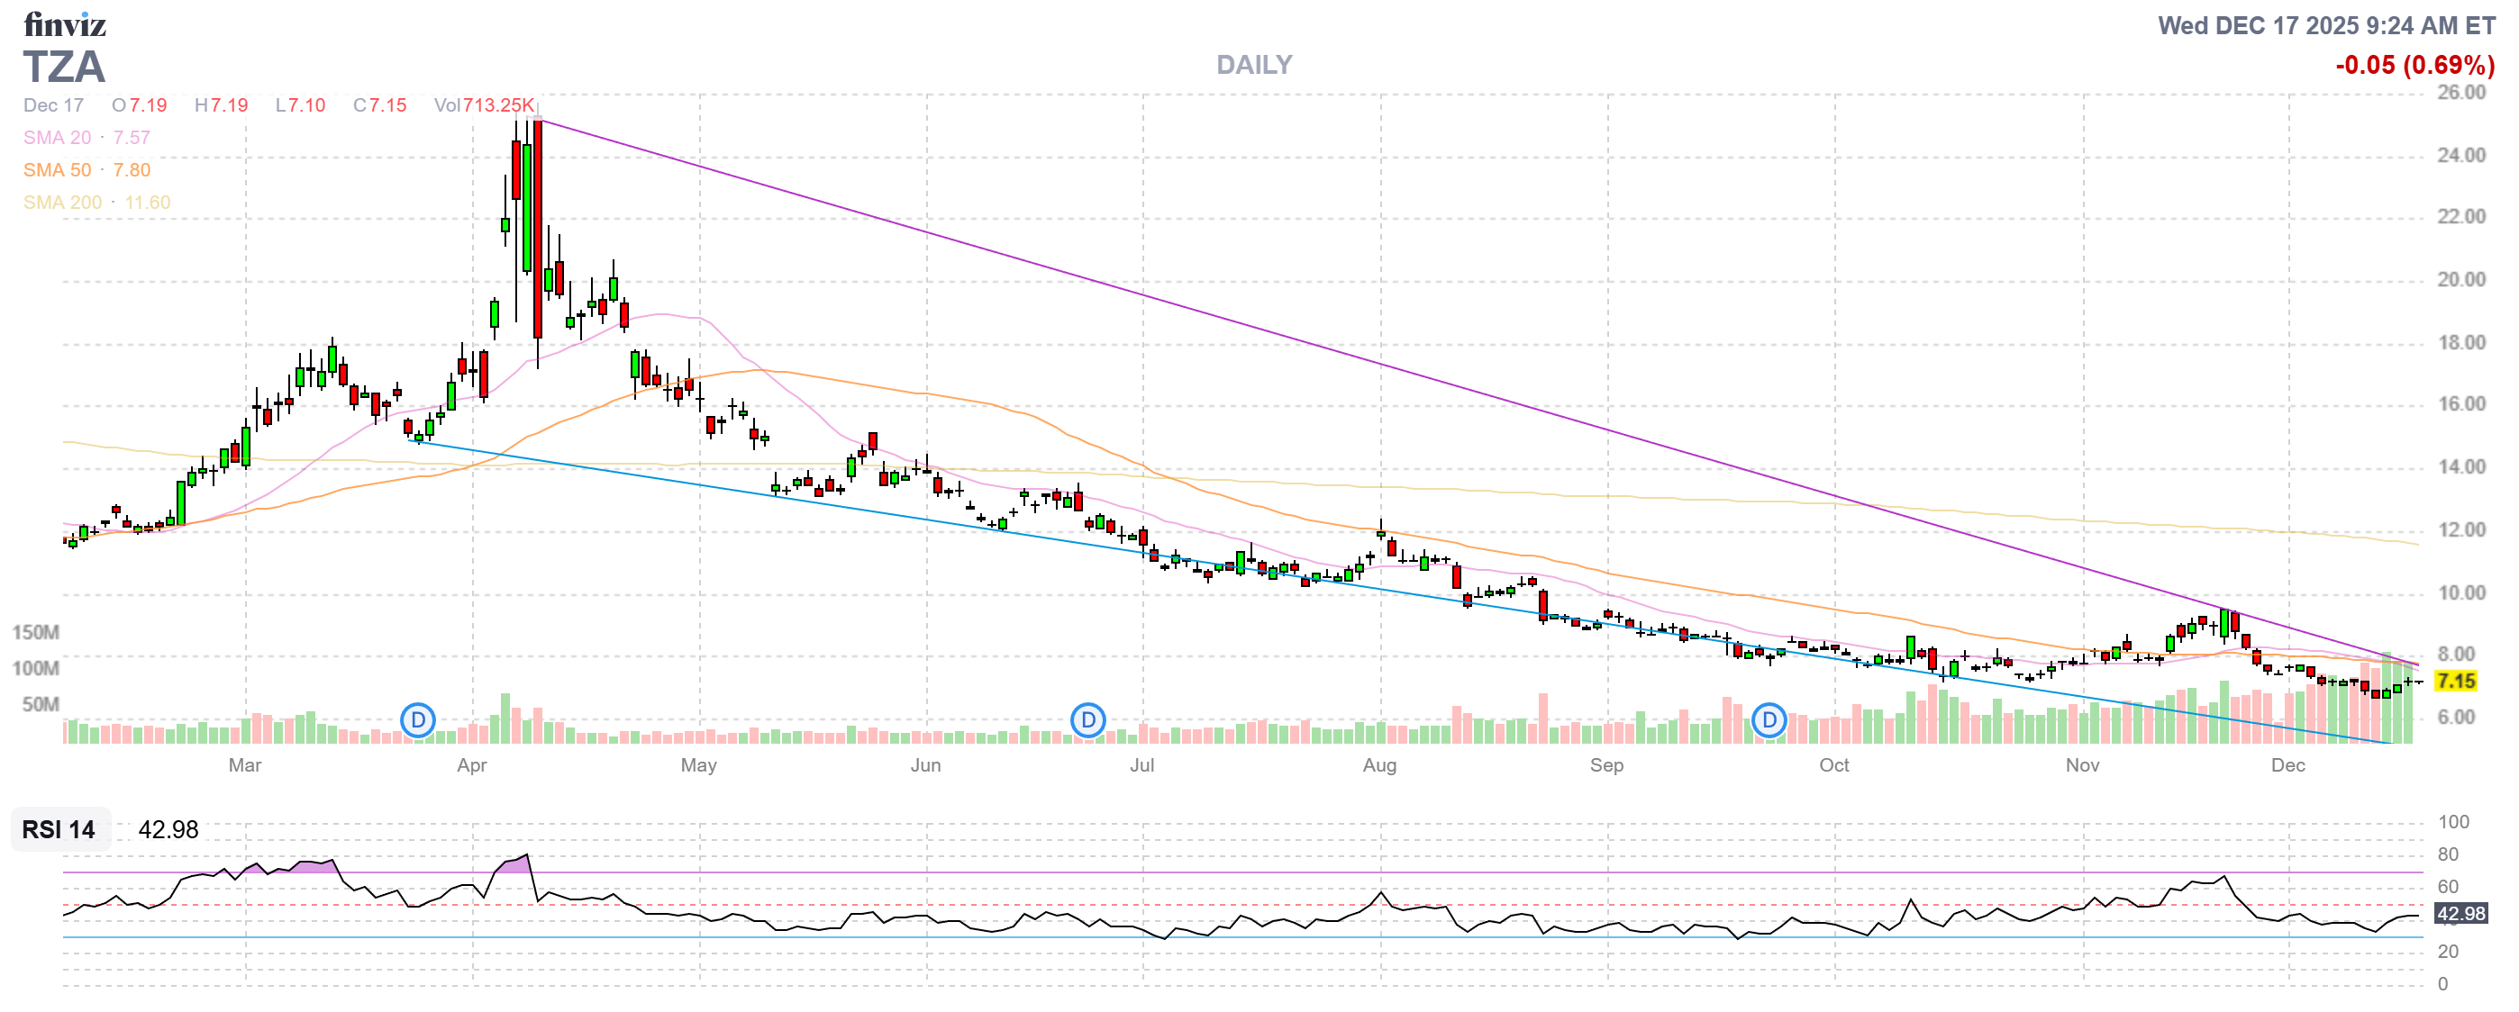Screen dimensions: 2519x1012
Task: Click the RSI 14 indicator badge
Action: click(x=59, y=829)
